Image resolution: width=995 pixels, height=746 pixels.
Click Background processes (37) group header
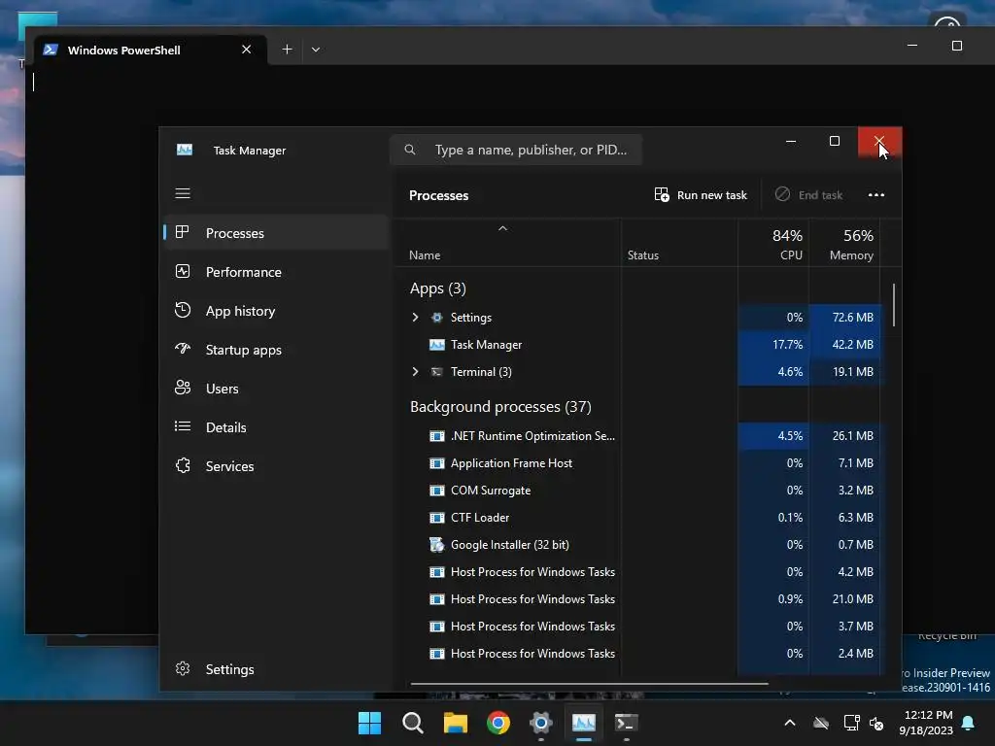pyautogui.click(x=500, y=407)
